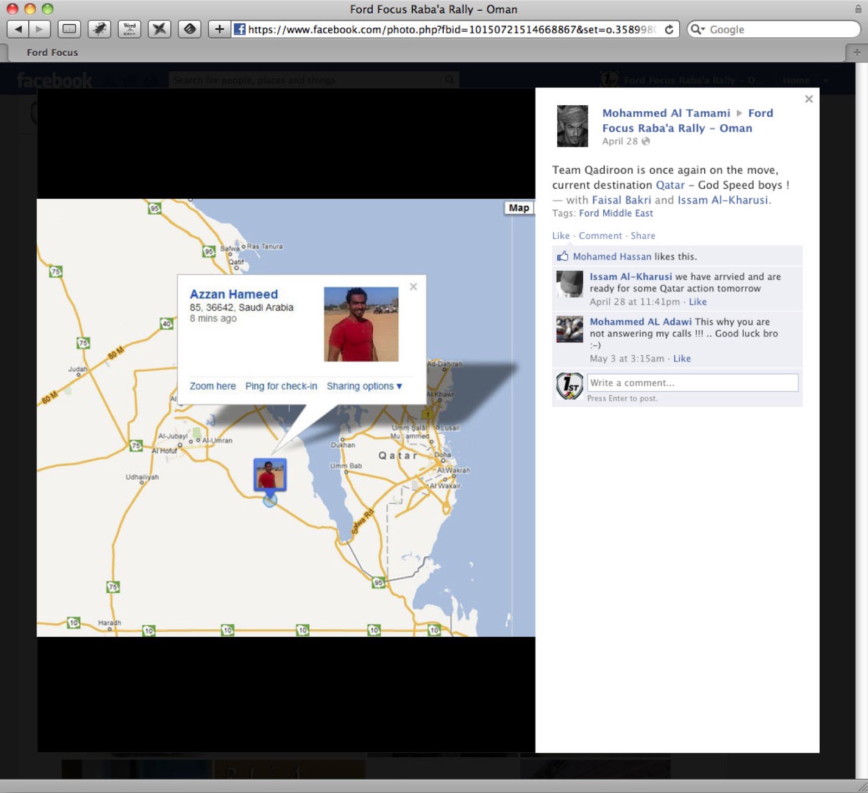Open the Map type button
The image size is (868, 793).
(x=519, y=208)
